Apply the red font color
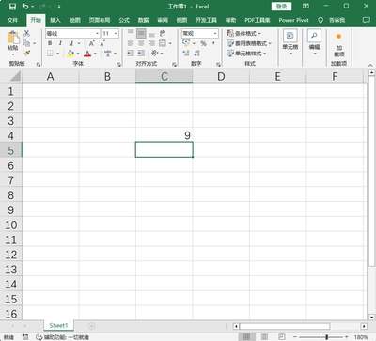Image resolution: width=376 pixels, height=341 pixels. (x=87, y=54)
